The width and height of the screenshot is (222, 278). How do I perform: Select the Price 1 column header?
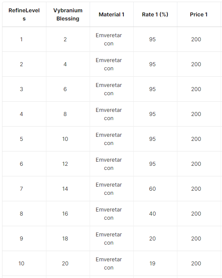(199, 14)
